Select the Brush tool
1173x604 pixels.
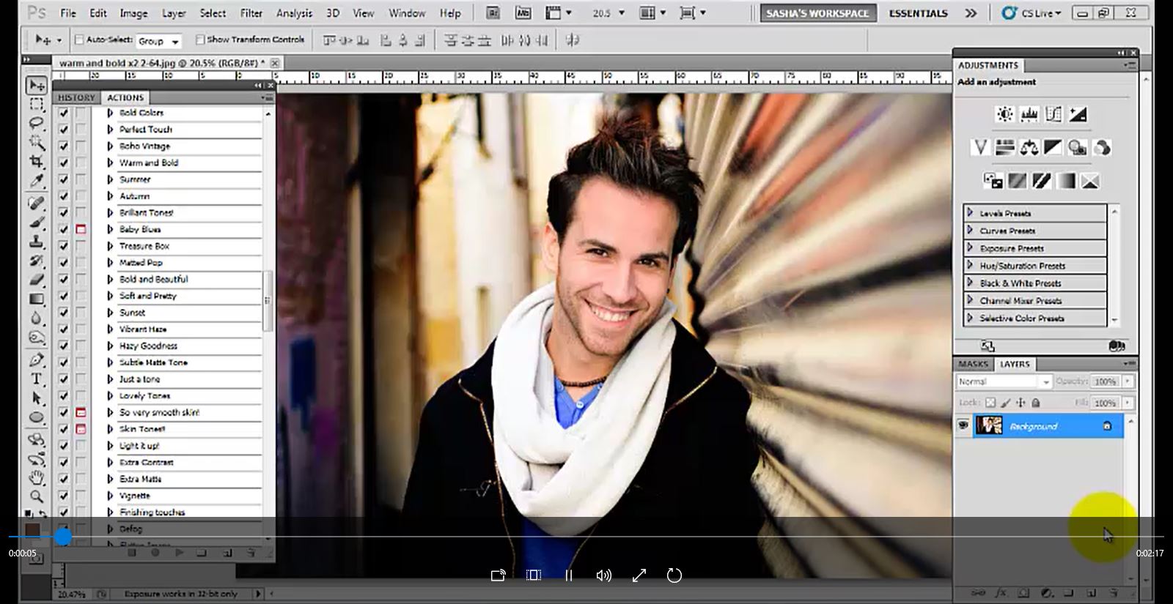(x=36, y=223)
